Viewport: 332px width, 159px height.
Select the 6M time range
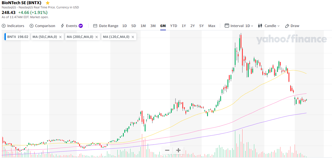click(x=163, y=26)
